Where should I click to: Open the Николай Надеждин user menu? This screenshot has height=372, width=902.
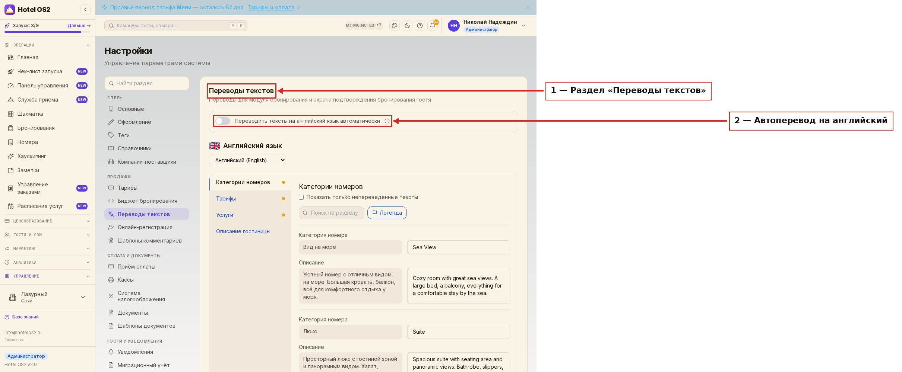487,26
